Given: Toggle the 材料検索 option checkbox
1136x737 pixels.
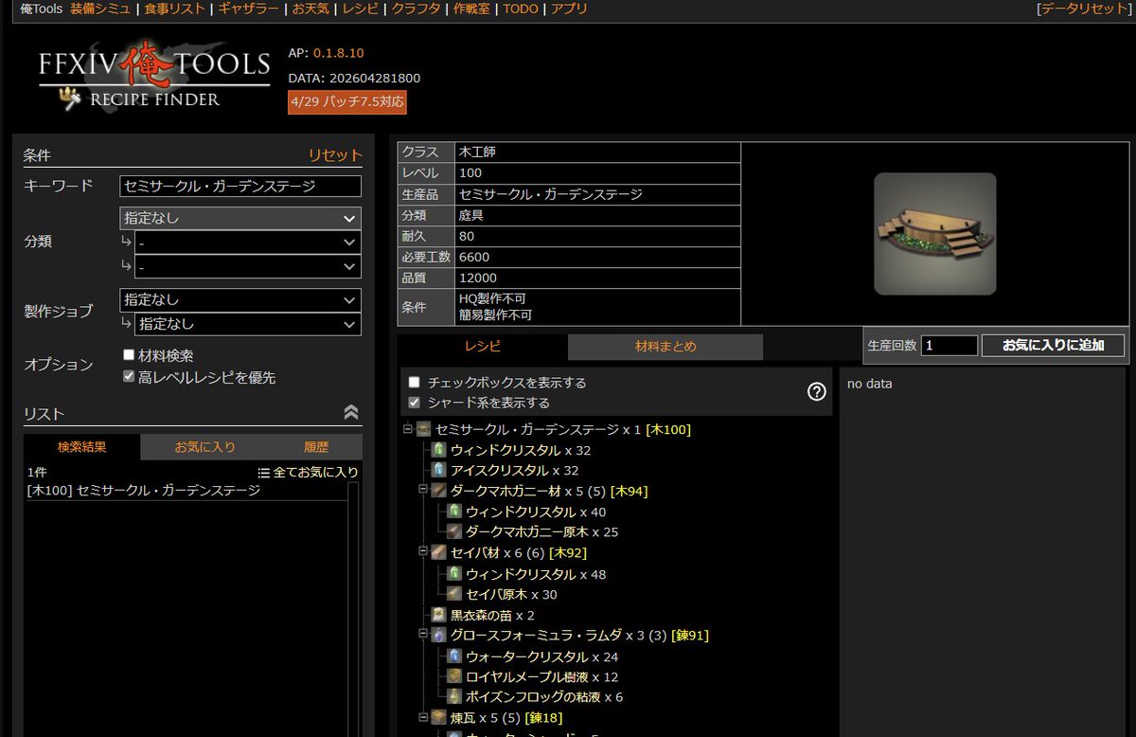Looking at the screenshot, I should click(128, 354).
